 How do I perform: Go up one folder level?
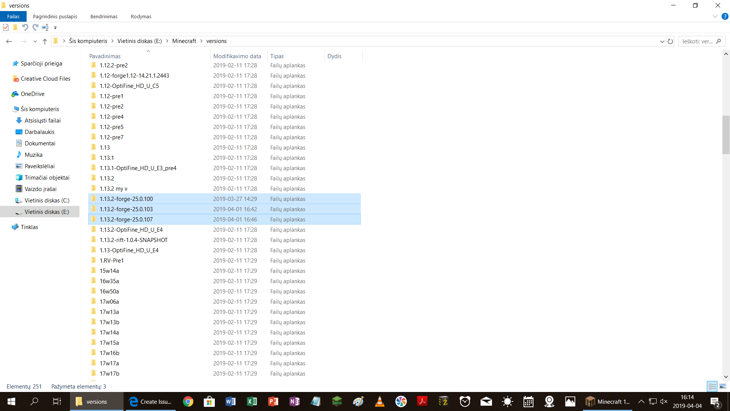tap(45, 41)
